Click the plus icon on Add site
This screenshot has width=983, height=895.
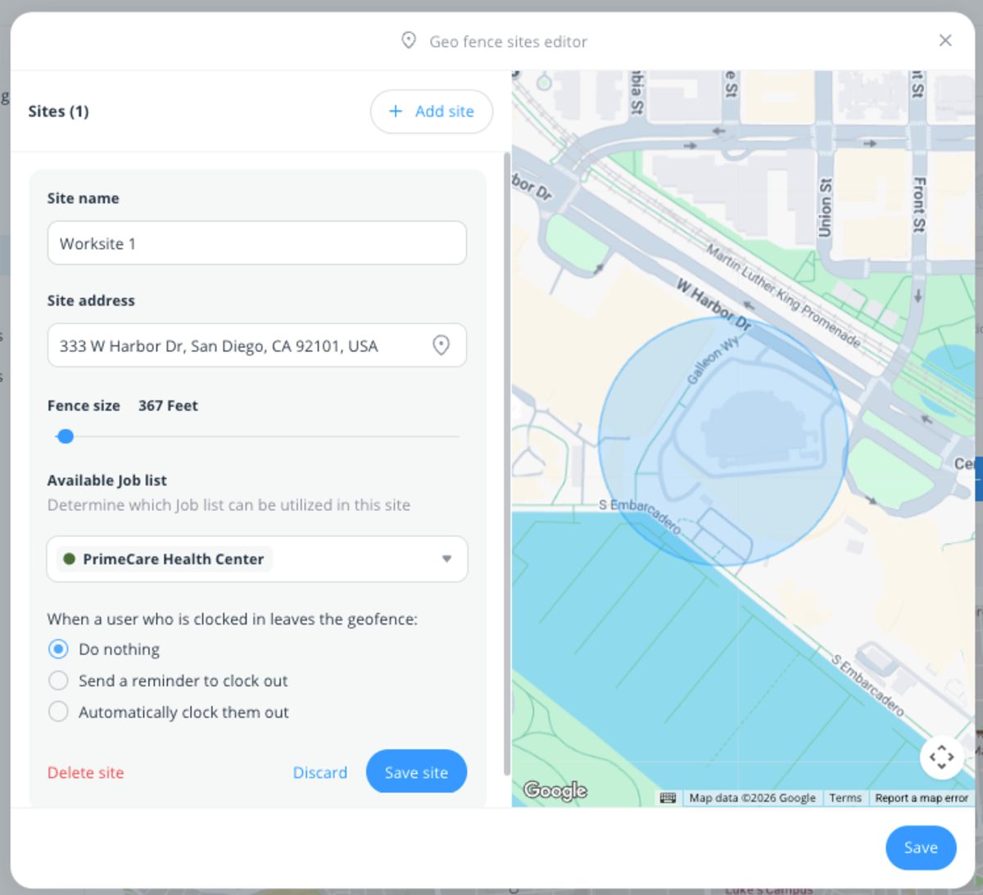(x=396, y=111)
